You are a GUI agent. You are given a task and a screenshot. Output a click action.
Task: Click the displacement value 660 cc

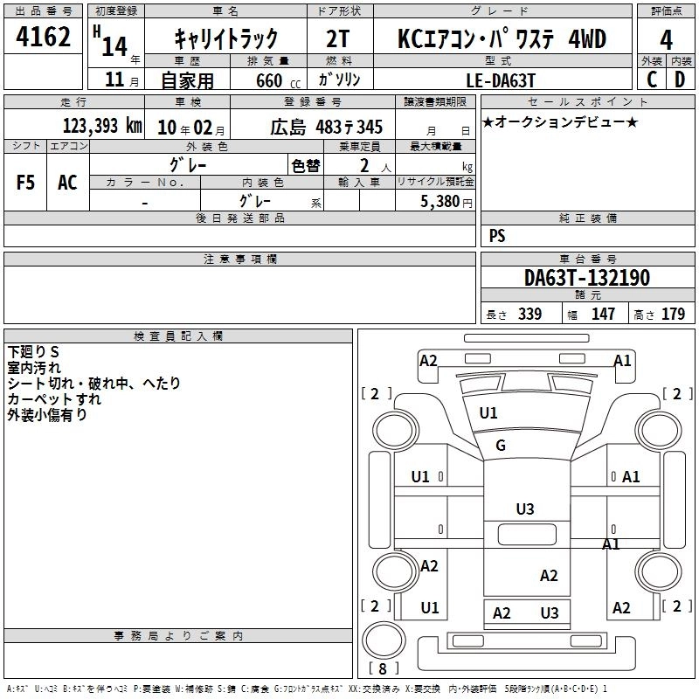pyautogui.click(x=278, y=80)
